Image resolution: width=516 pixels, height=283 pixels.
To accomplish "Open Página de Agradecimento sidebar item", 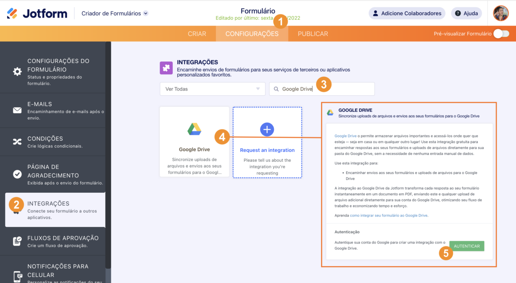I will pyautogui.click(x=52, y=174).
